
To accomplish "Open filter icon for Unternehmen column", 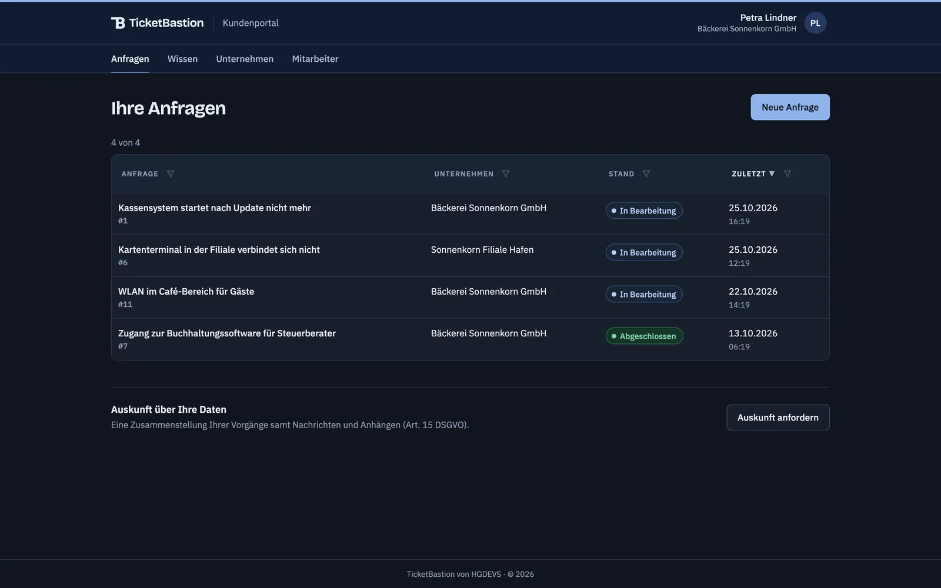I will tap(506, 173).
